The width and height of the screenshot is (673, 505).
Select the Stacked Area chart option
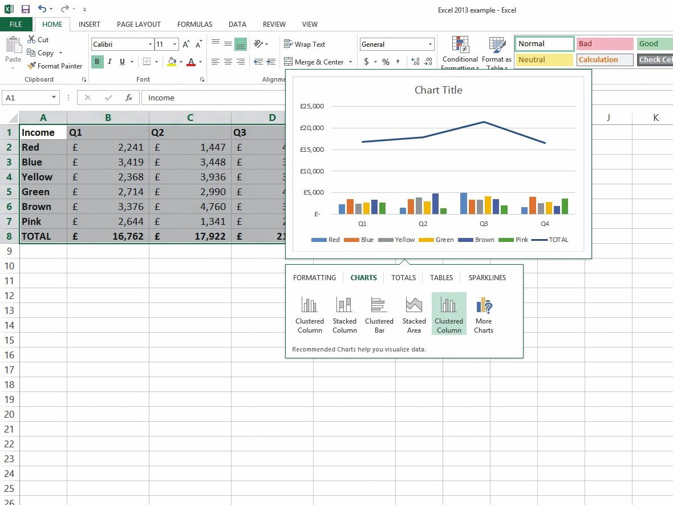(x=414, y=313)
